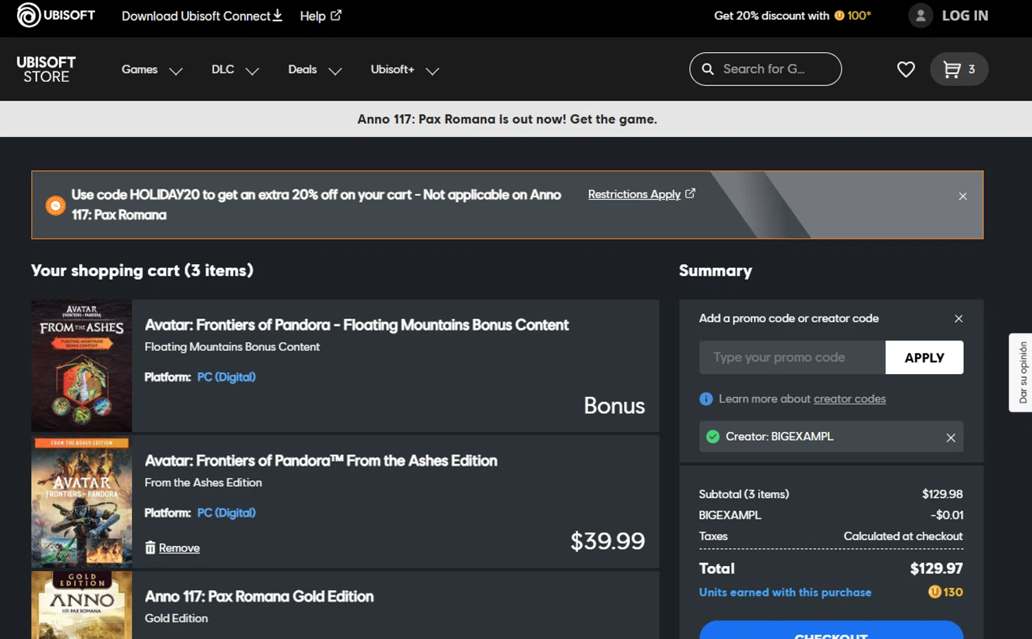Open Anno 117 Gold Edition thumbnail

(x=81, y=605)
